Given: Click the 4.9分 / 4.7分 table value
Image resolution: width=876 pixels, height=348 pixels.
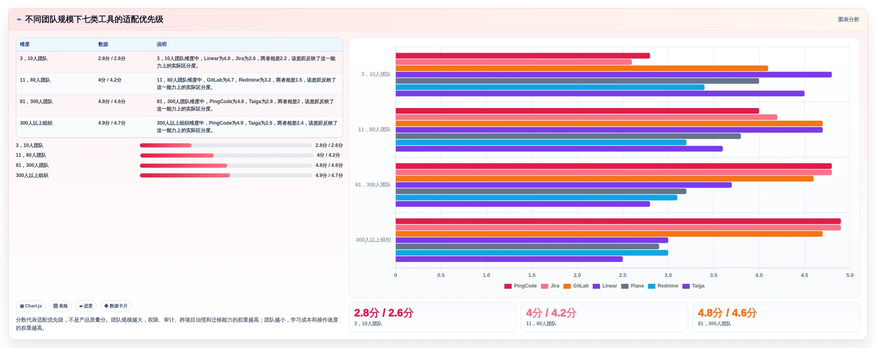Looking at the screenshot, I should [x=112, y=123].
